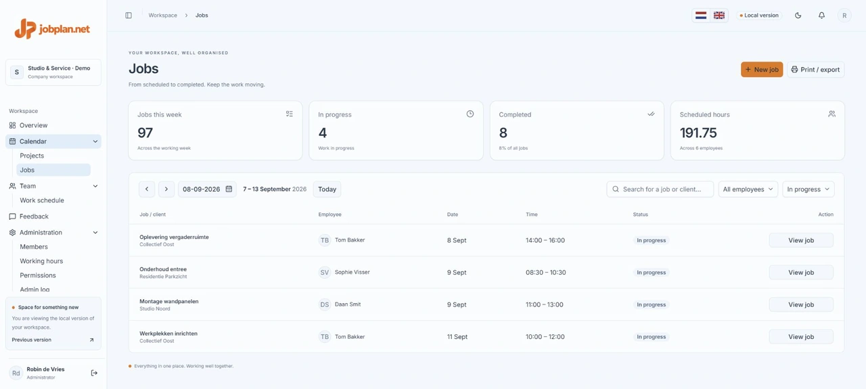Click the Employee column header

[x=329, y=214]
